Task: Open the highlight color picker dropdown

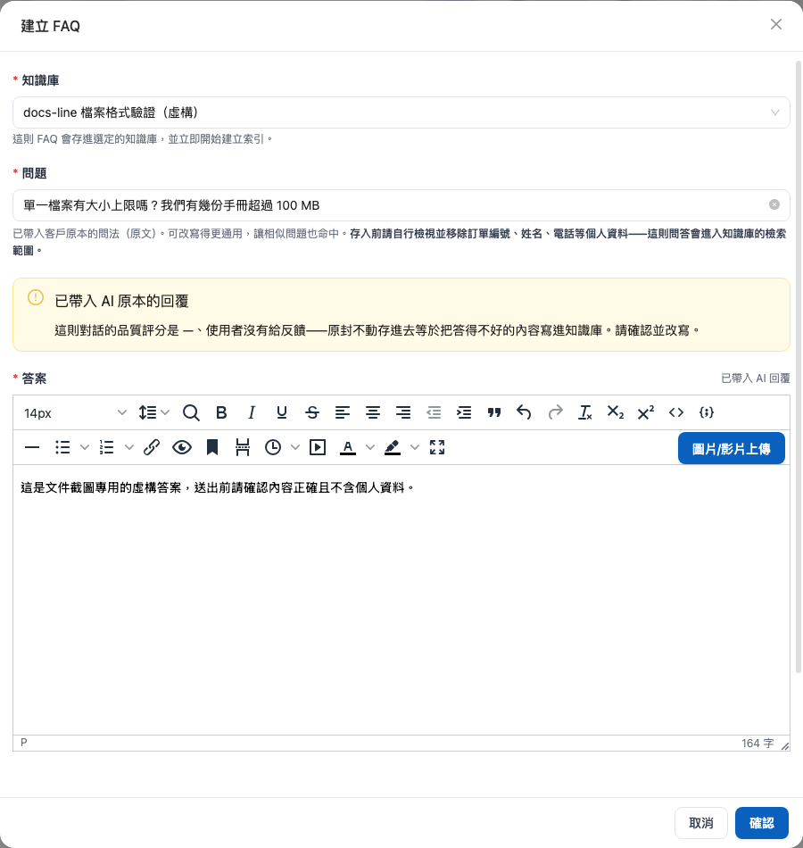Action: [415, 447]
